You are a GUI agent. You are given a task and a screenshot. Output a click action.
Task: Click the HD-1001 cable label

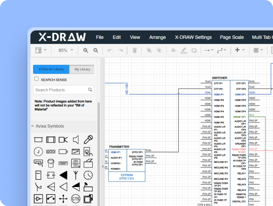[x=127, y=88]
